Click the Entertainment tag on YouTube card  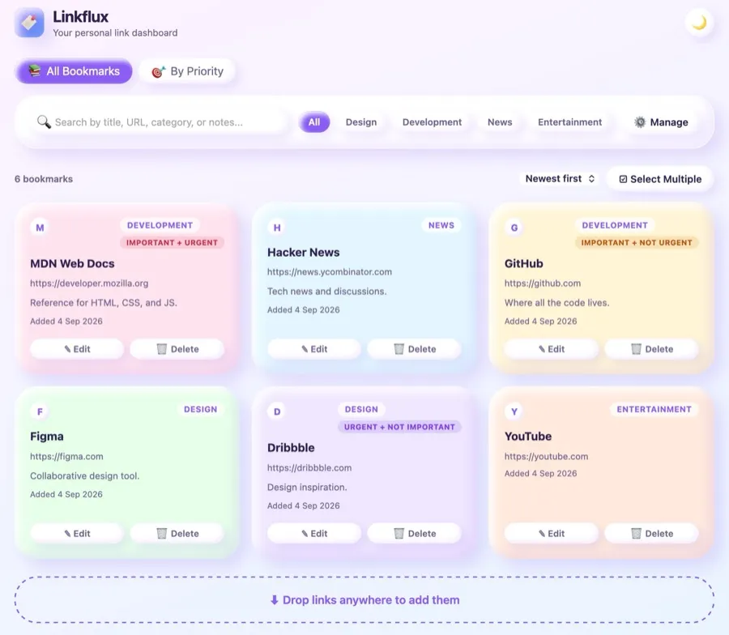(x=654, y=409)
